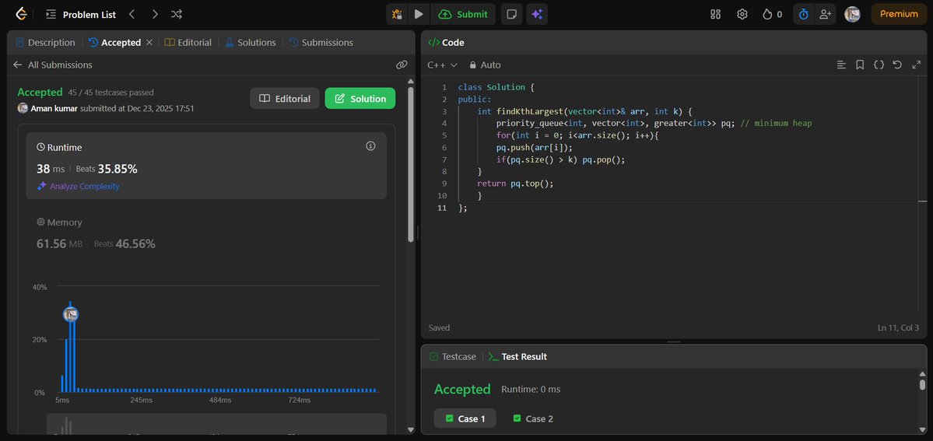Screen dimensions: 933x441
Task: Go back to All Submissions
Action: point(52,65)
